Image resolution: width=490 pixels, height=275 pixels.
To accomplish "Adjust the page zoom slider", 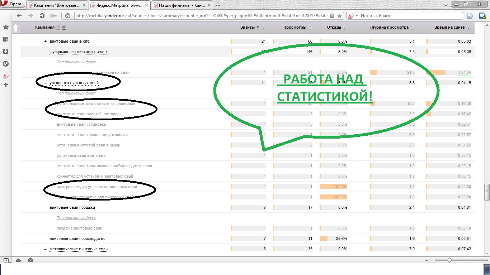I will [449, 260].
